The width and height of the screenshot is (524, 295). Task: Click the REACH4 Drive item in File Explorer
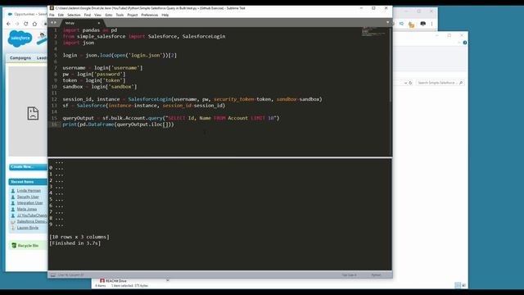pos(114,281)
